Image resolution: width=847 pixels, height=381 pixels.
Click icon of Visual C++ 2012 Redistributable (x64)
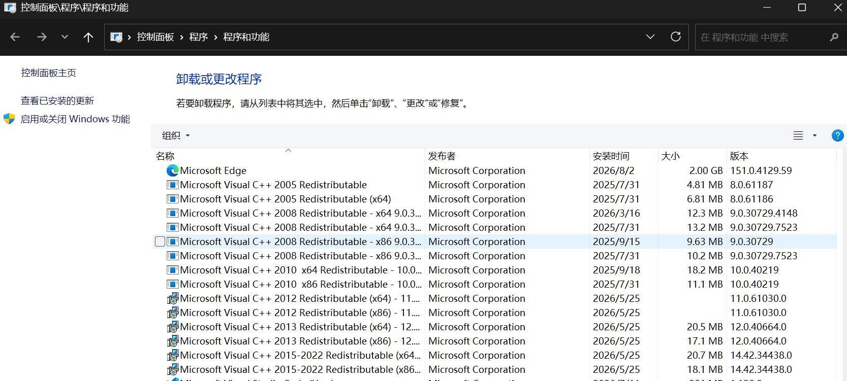tap(173, 298)
